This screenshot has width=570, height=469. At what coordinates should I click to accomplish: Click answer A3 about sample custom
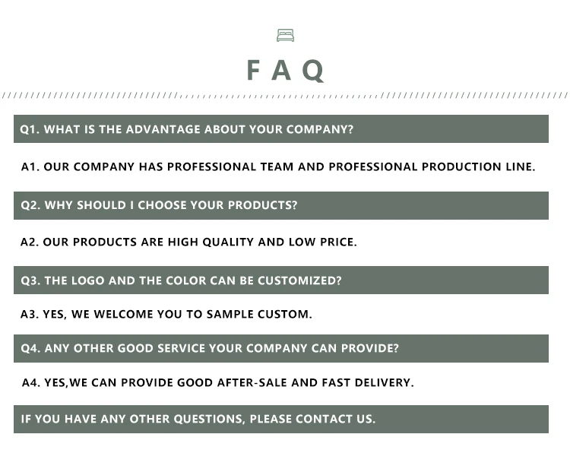click(x=166, y=314)
